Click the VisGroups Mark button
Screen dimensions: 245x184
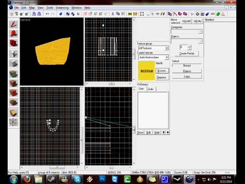point(157,132)
